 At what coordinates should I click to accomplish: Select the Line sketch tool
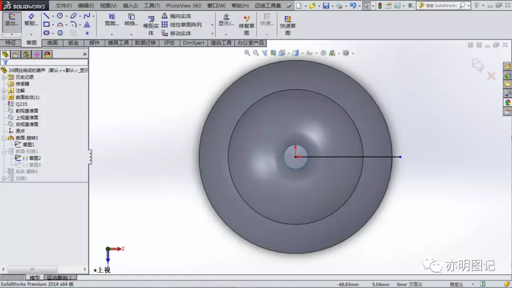[46, 16]
